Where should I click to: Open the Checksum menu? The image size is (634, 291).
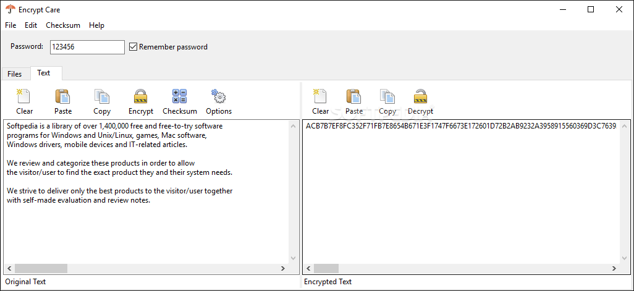pos(63,25)
